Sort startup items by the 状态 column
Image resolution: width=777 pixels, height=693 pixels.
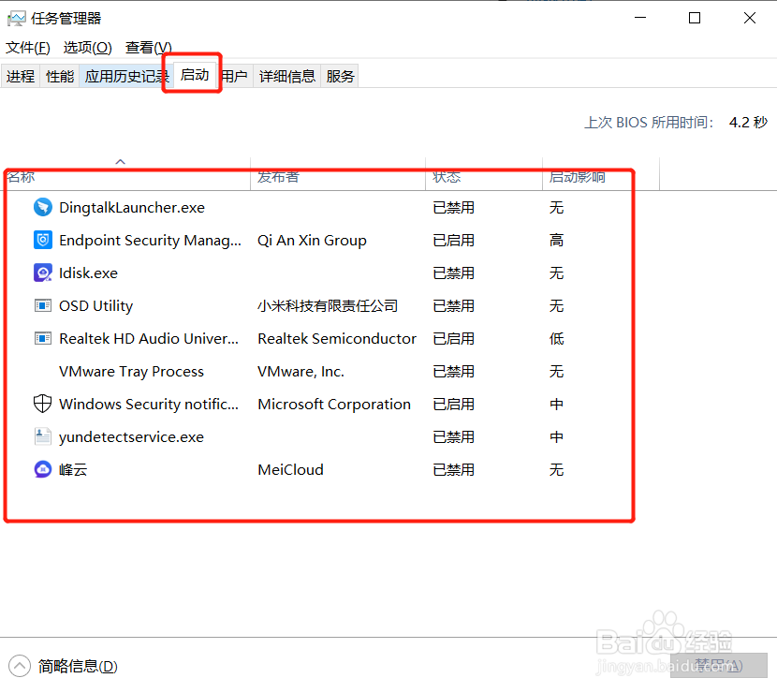(447, 176)
